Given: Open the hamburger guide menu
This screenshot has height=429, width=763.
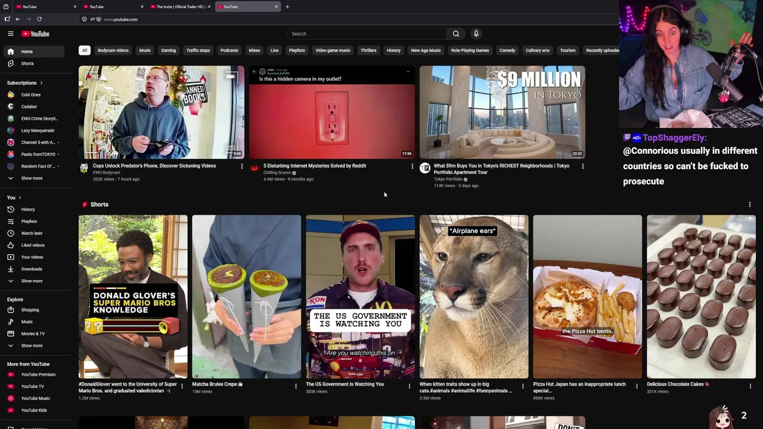Looking at the screenshot, I should point(10,34).
